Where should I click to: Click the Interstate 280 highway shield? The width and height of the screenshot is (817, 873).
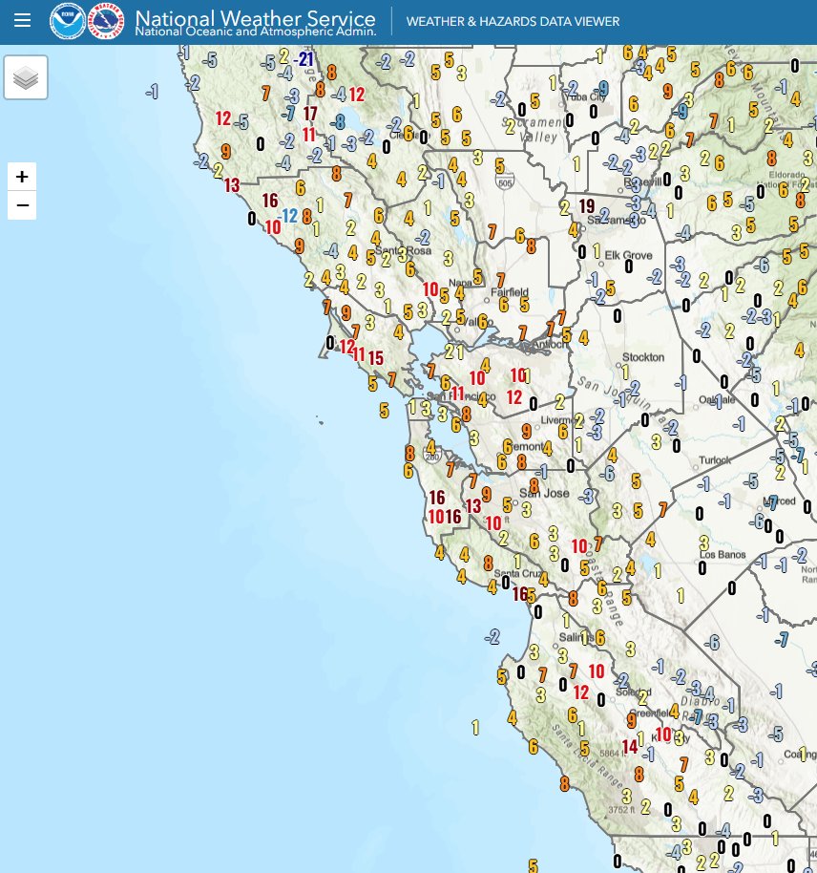tap(431, 456)
